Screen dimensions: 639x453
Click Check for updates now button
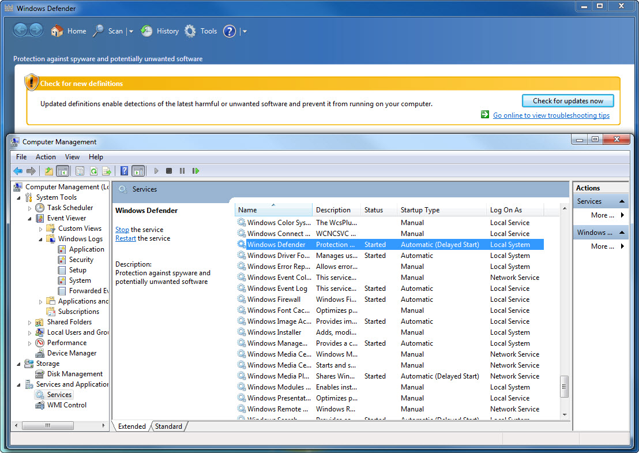tap(567, 101)
